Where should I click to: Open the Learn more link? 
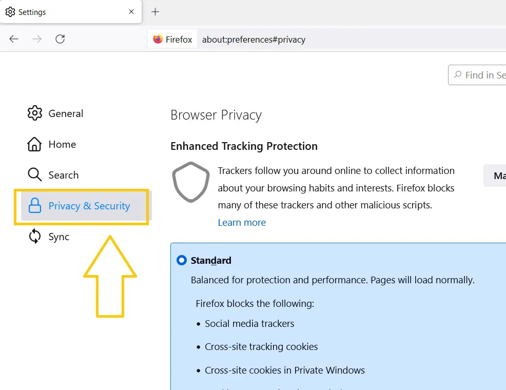242,223
